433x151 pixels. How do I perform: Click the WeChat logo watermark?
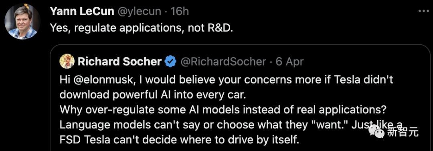click(376, 132)
